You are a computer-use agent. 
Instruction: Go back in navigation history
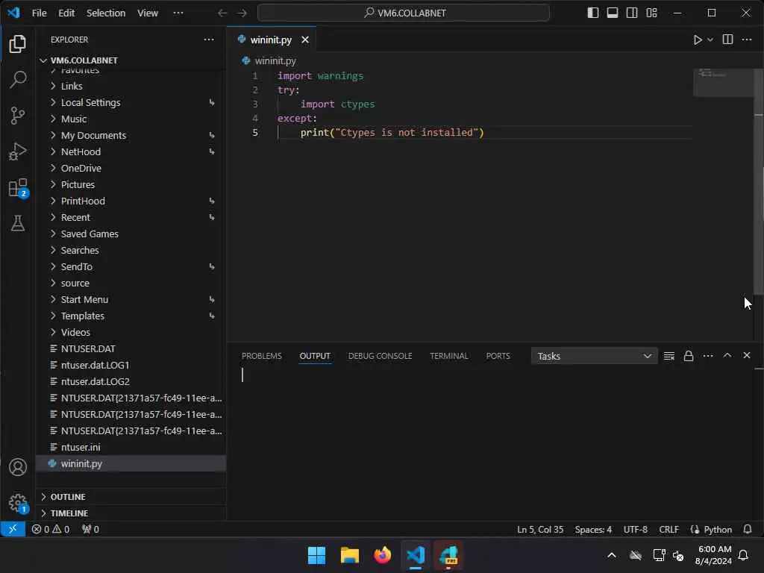(x=222, y=13)
